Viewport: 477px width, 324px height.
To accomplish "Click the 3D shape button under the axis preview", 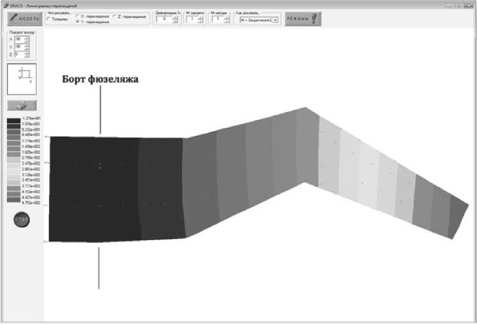I will coord(22,106).
